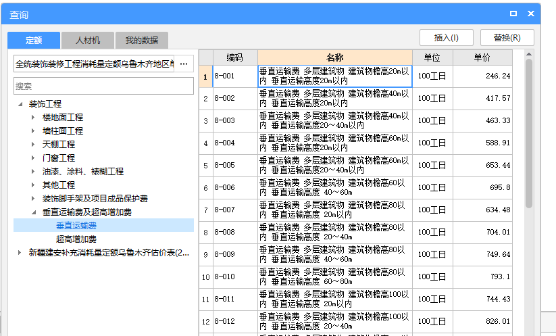This screenshot has height=336, width=556.
Task: Select the 超高增加费 child item
Action: point(76,239)
